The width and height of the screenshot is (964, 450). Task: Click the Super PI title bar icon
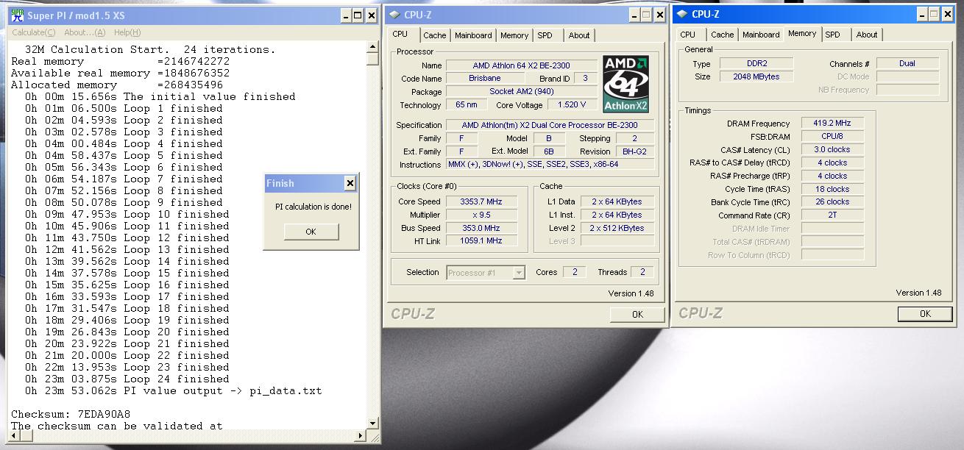(17, 15)
